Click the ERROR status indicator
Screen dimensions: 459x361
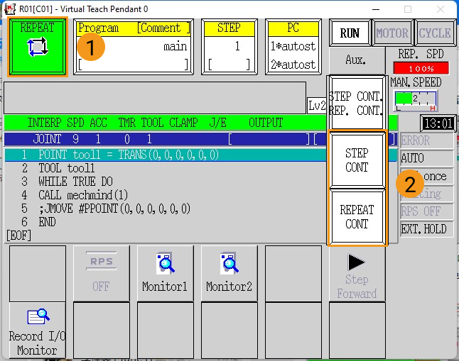426,140
